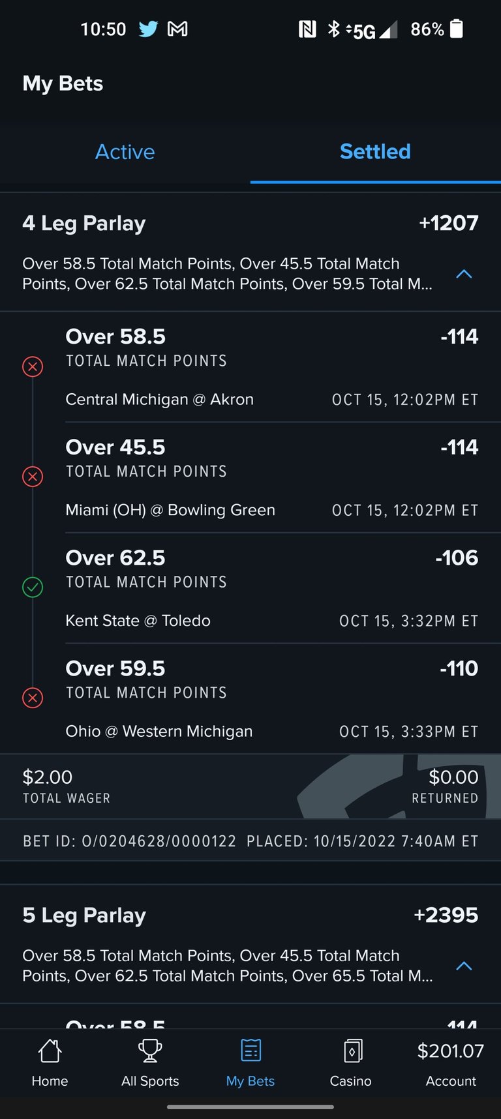This screenshot has height=1119, width=501.
Task: Select the Settled bets tab
Action: (x=376, y=152)
